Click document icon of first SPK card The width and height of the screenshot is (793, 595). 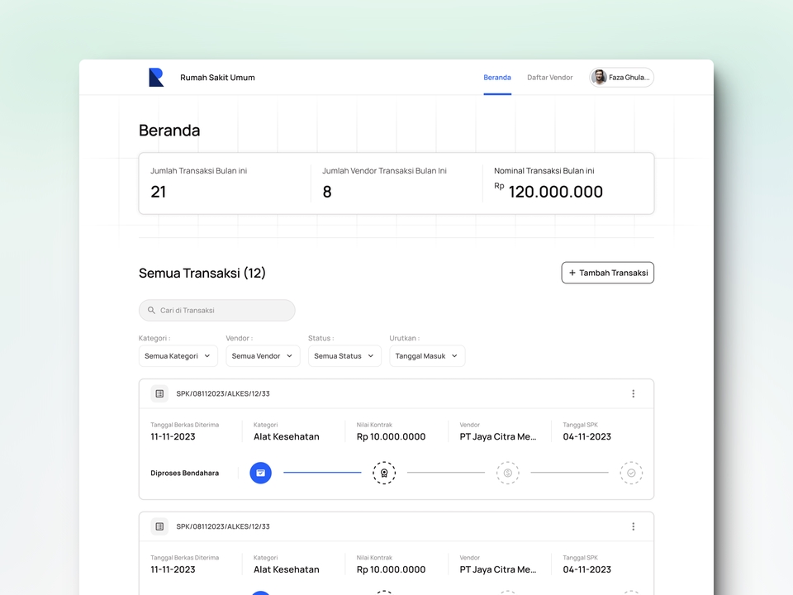click(159, 393)
